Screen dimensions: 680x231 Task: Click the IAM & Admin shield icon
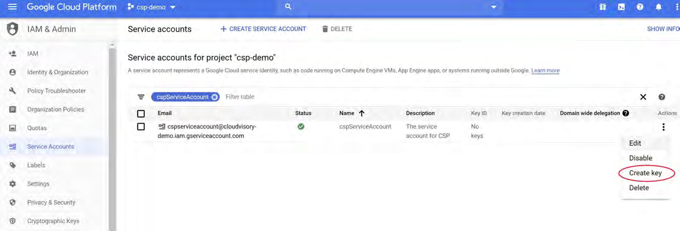[13, 29]
